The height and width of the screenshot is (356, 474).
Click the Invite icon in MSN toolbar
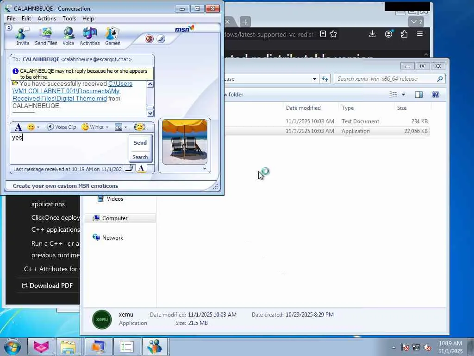click(x=23, y=36)
